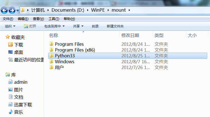The width and height of the screenshot is (210, 117).
Task: Open recent pages dropdown next to Forward arrow
Action: tap(17, 11)
